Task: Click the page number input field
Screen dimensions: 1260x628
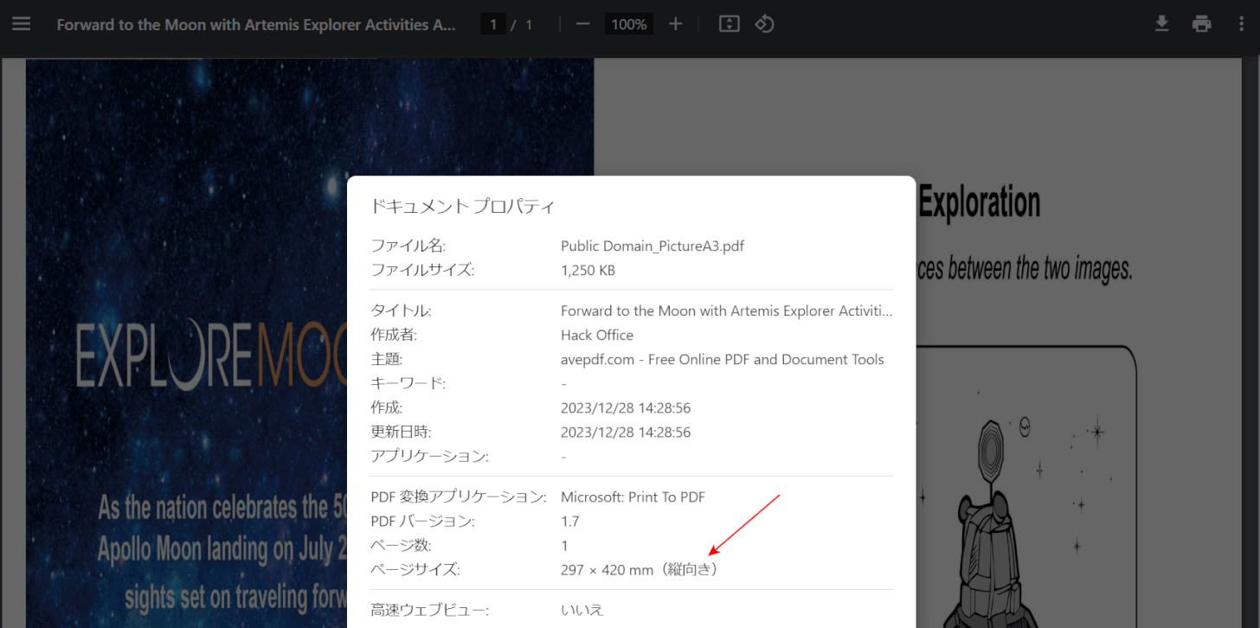Action: [493, 24]
